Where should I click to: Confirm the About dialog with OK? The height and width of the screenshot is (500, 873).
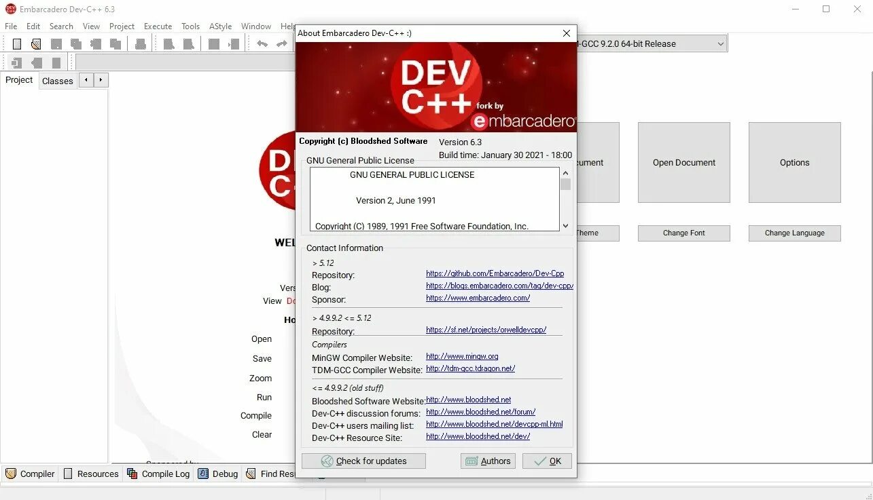547,461
